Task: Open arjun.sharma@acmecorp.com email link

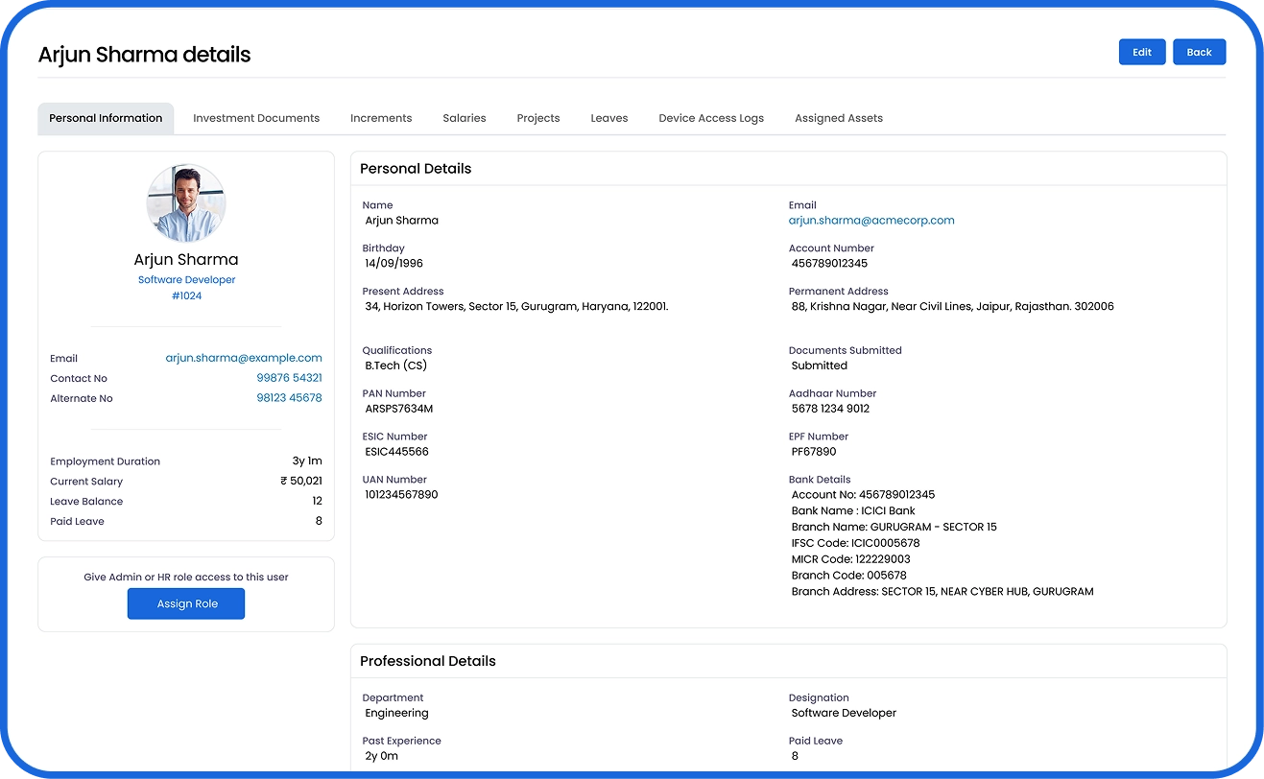Action: (x=871, y=220)
